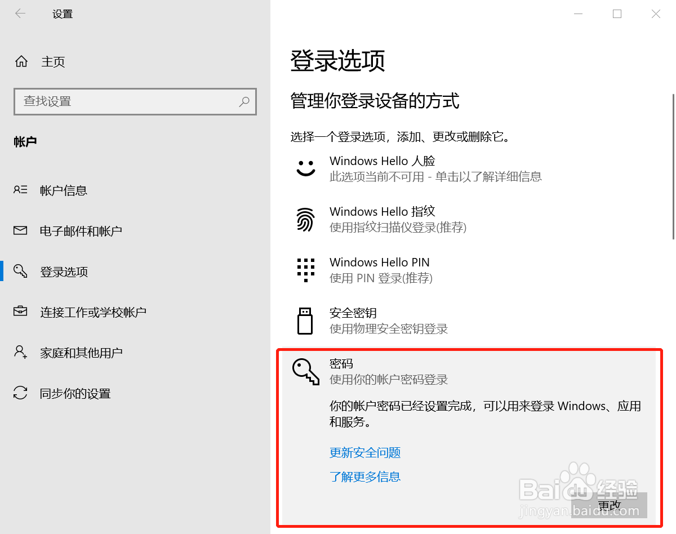Click 使用你的帐户密码登录 text
The height and width of the screenshot is (534, 676).
pos(389,380)
